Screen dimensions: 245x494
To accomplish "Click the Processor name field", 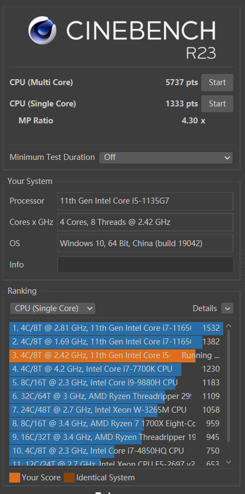I will pyautogui.click(x=145, y=201).
